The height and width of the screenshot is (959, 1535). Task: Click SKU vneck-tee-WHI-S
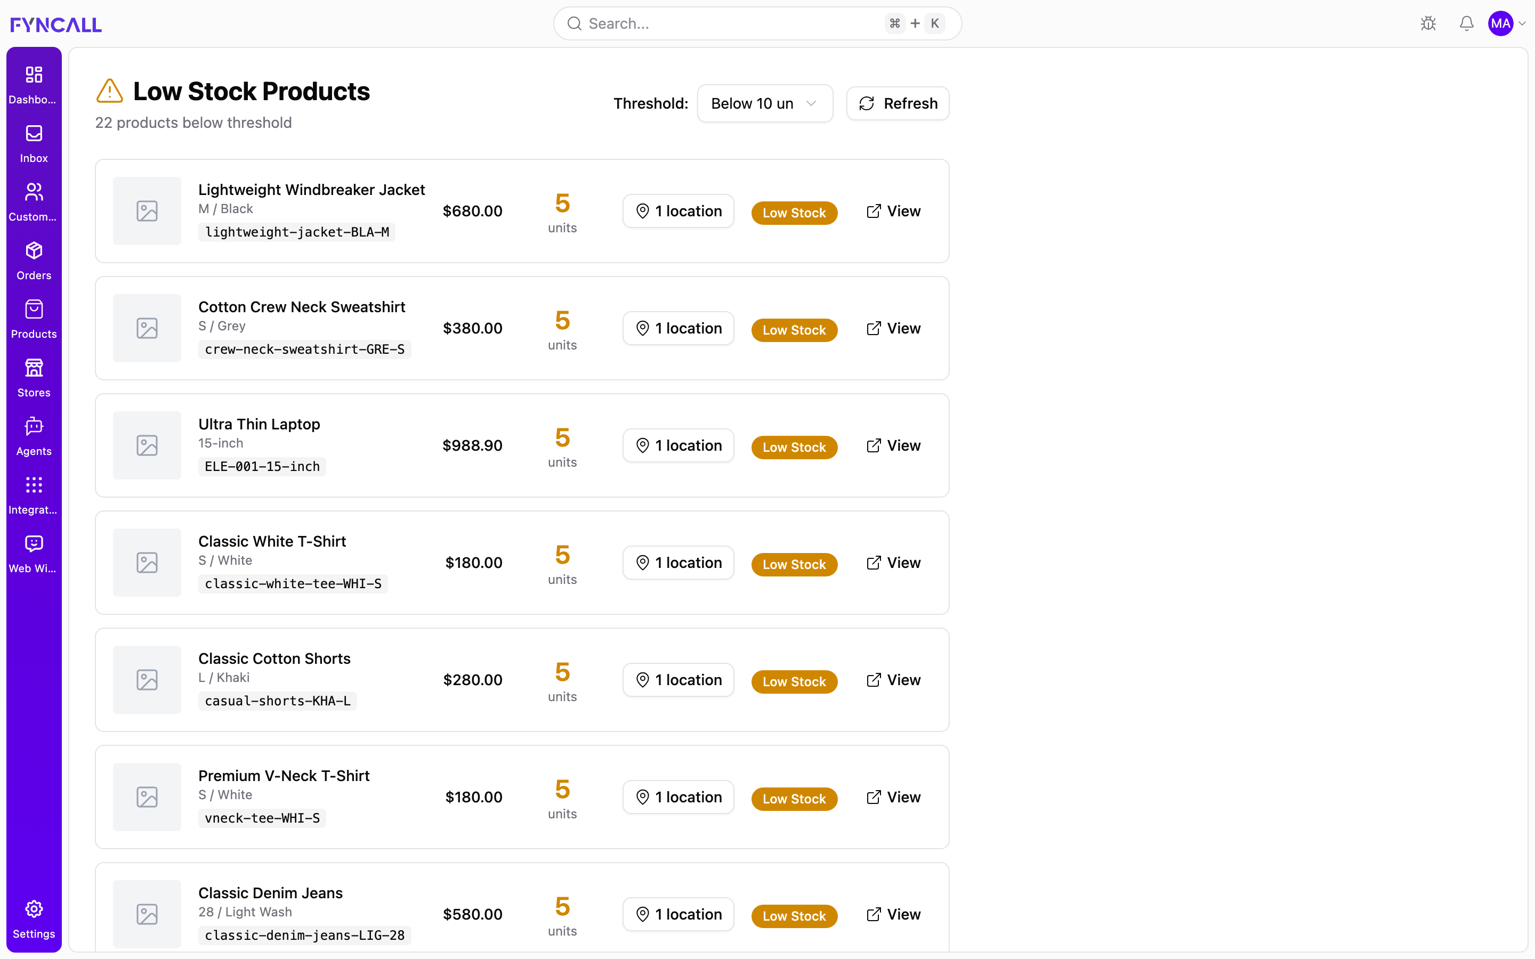tap(262, 818)
